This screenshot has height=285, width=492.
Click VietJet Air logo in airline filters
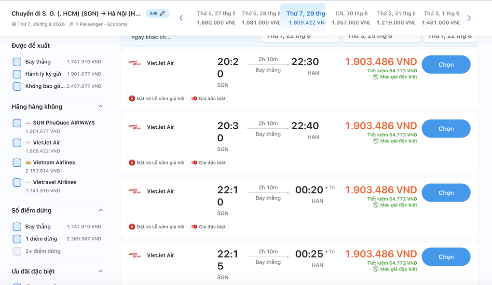tap(28, 143)
